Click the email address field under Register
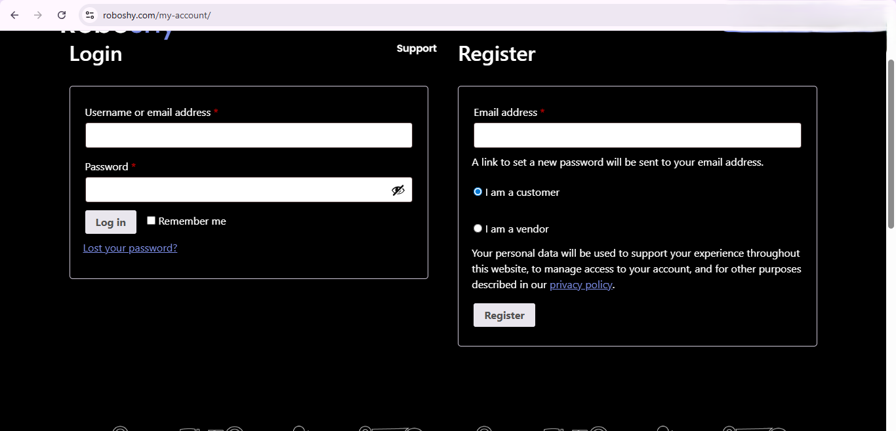This screenshot has width=896, height=431. 637,135
